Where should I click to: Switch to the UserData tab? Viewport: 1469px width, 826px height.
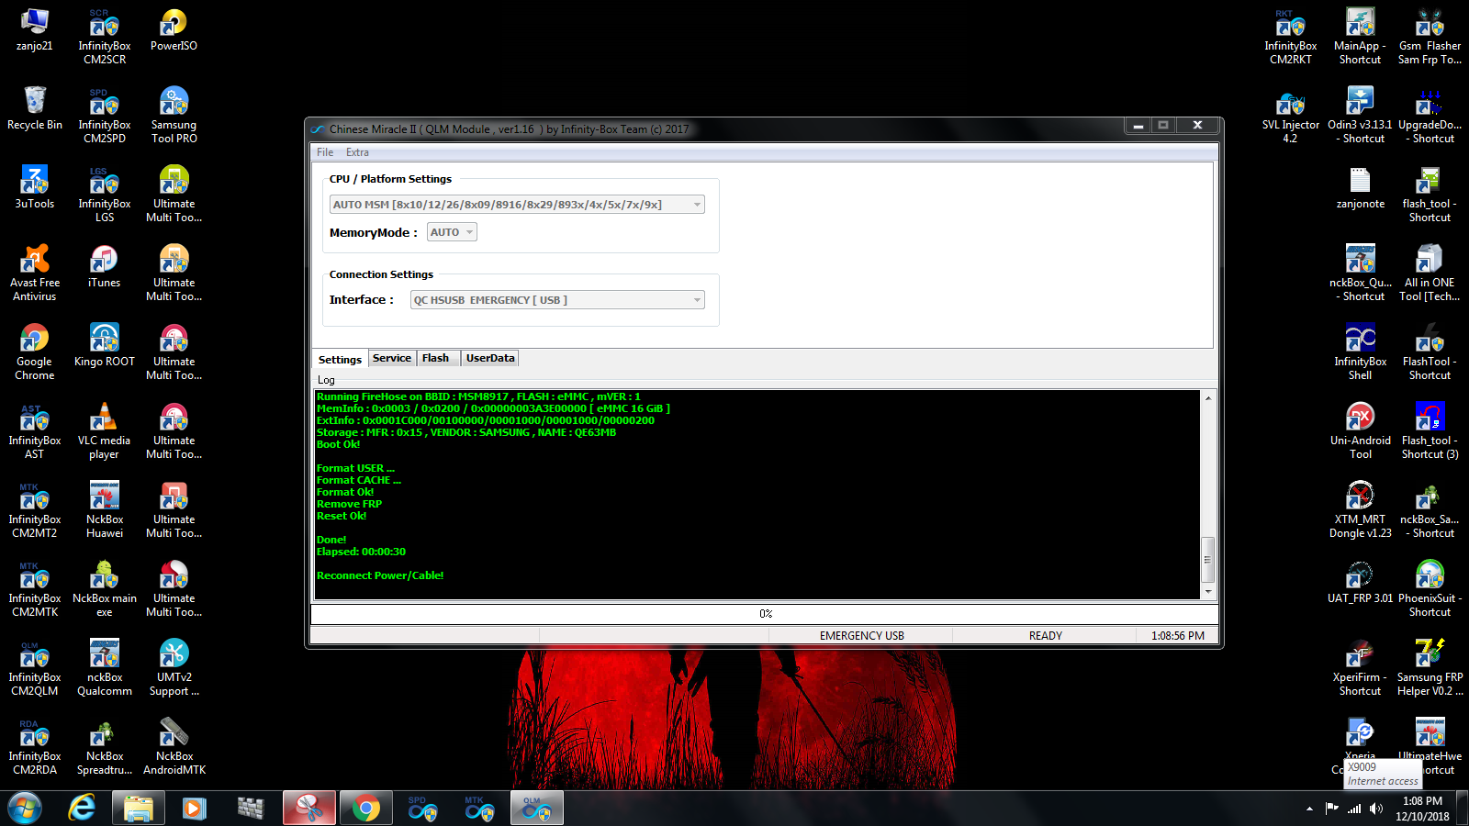(x=490, y=358)
